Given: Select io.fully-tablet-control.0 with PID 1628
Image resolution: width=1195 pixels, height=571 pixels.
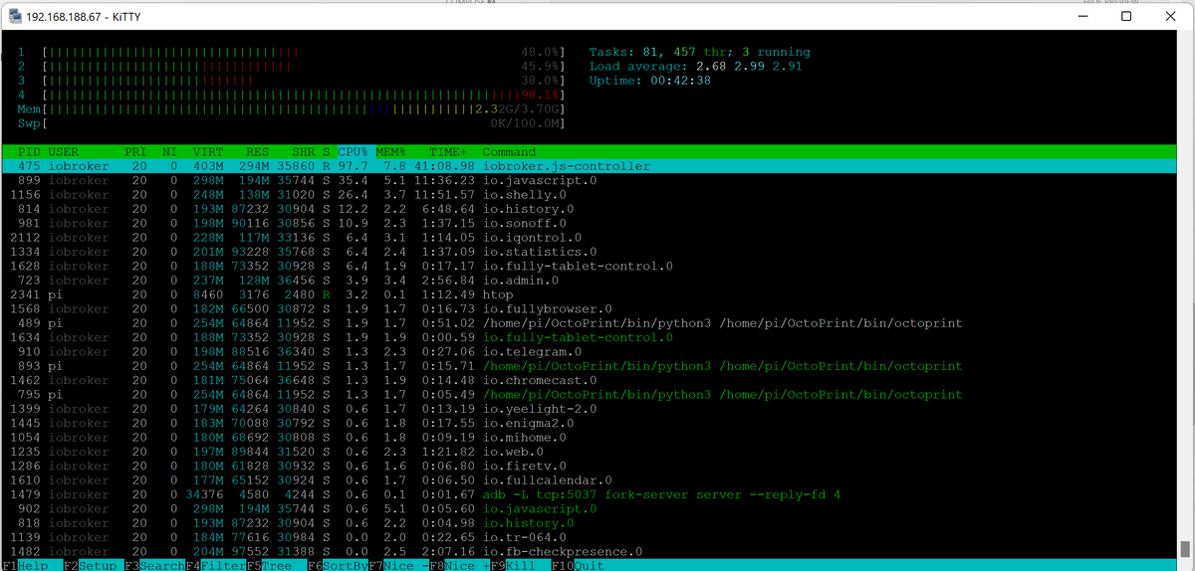Looking at the screenshot, I should (588, 267).
